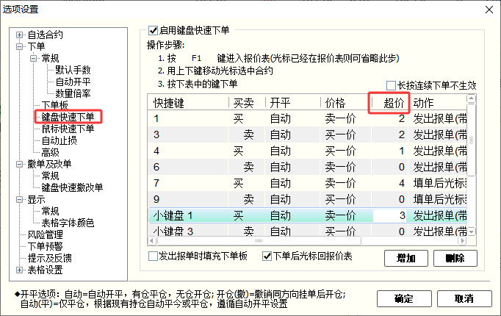501x316 pixels.
Task: Select 自动开平 in the tree
Action: coord(73,82)
